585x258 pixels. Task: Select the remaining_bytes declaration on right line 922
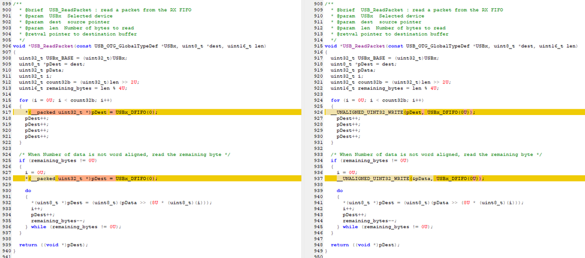[385, 88]
